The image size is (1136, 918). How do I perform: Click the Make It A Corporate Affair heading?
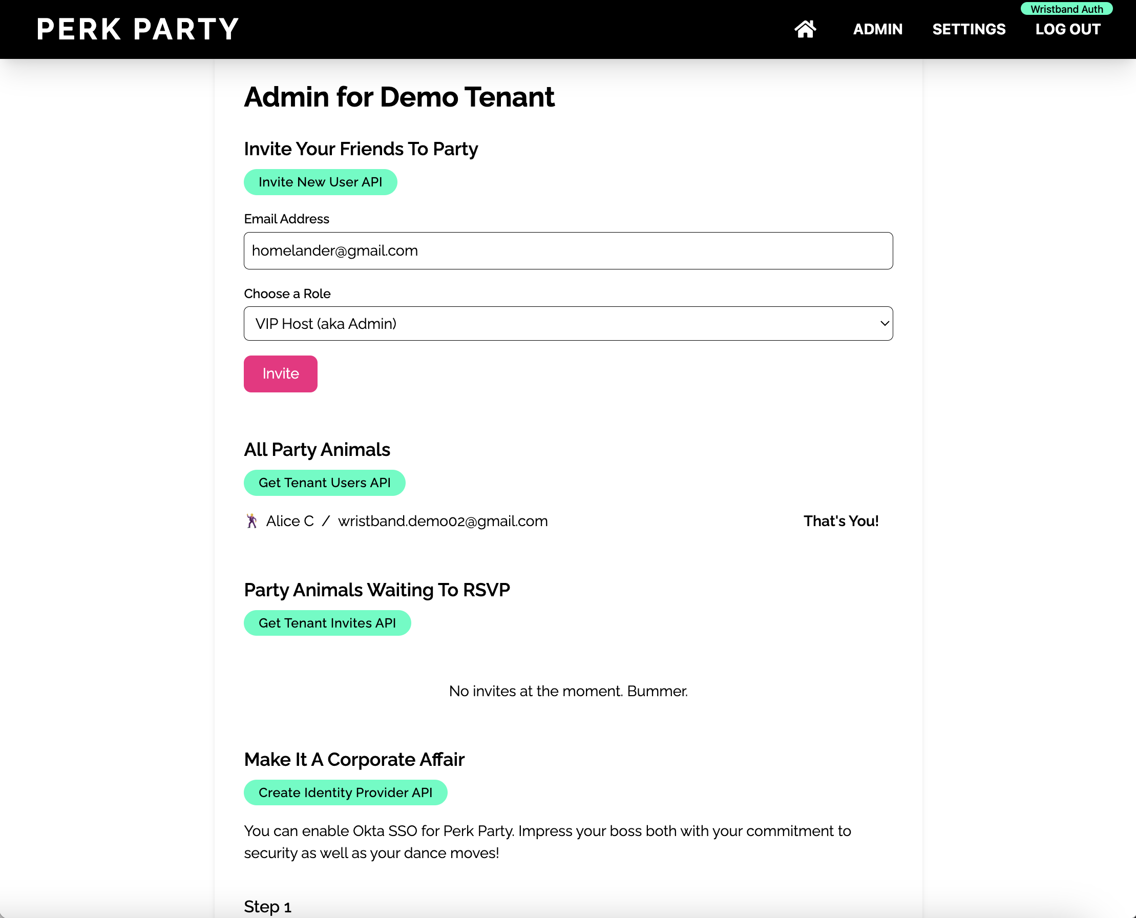[x=354, y=759]
